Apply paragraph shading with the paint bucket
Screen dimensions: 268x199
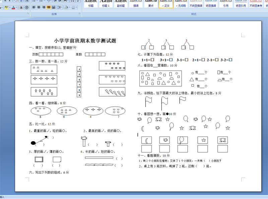click(66, 7)
